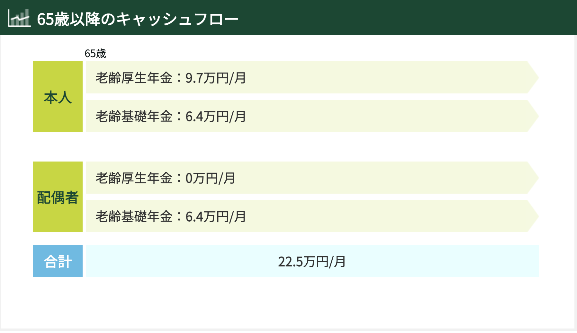
Task: Select the 本人 yellow-green label block
Action: click(58, 97)
